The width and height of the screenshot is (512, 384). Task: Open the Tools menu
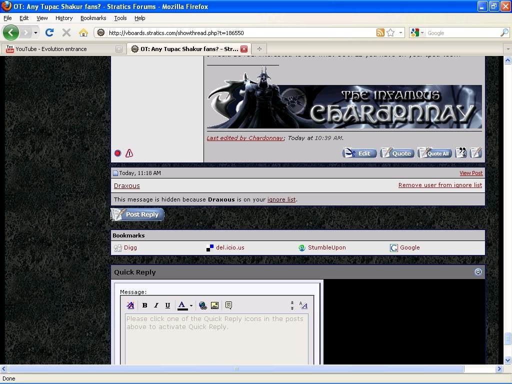[x=120, y=18]
